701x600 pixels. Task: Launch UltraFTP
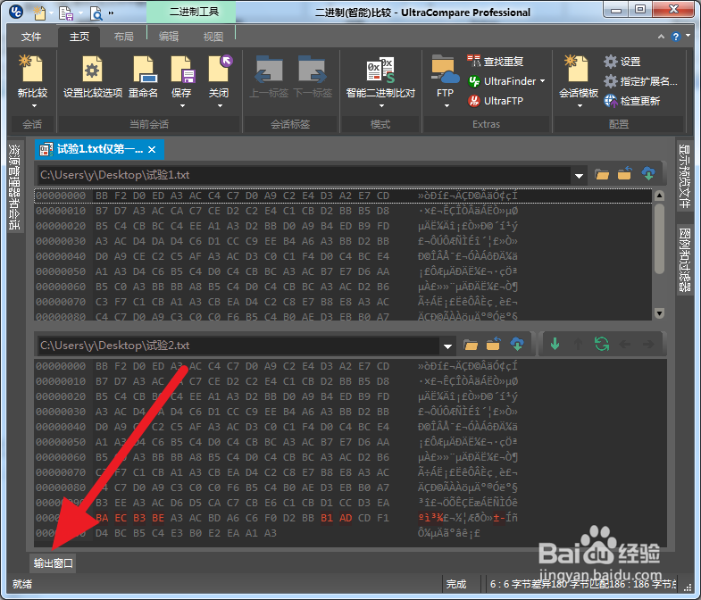496,101
